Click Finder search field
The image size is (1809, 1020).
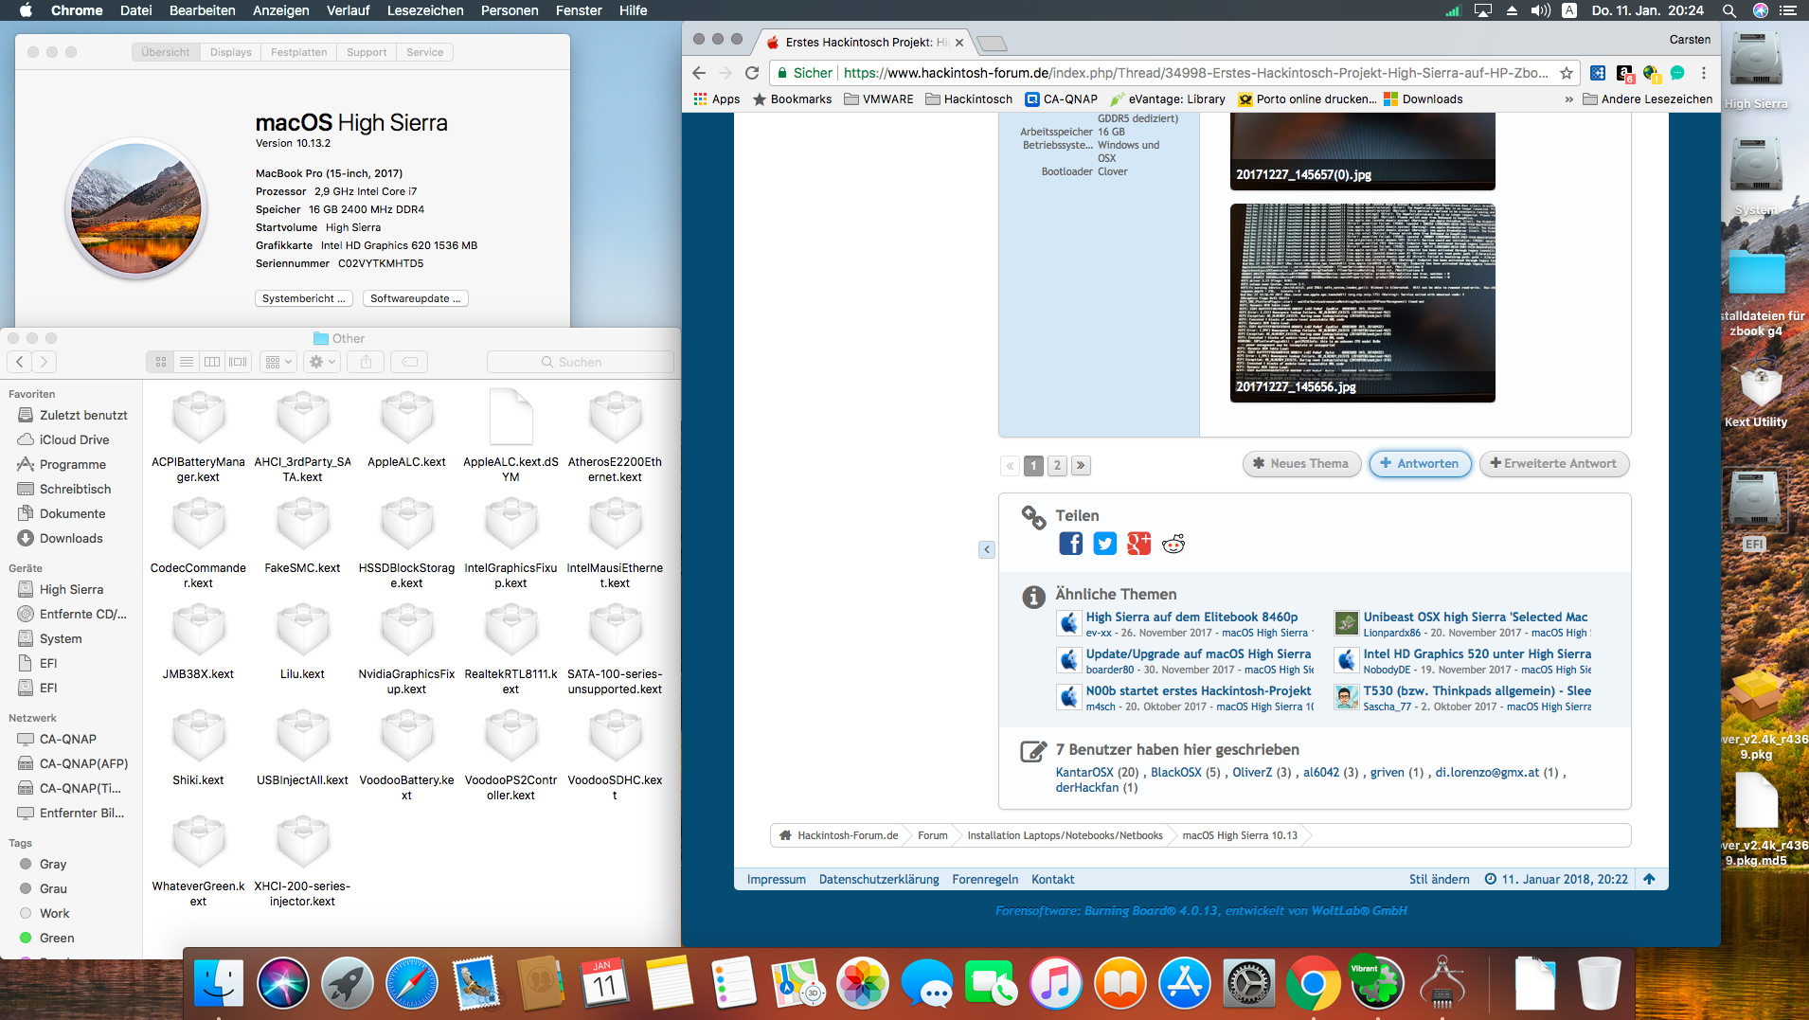(580, 362)
